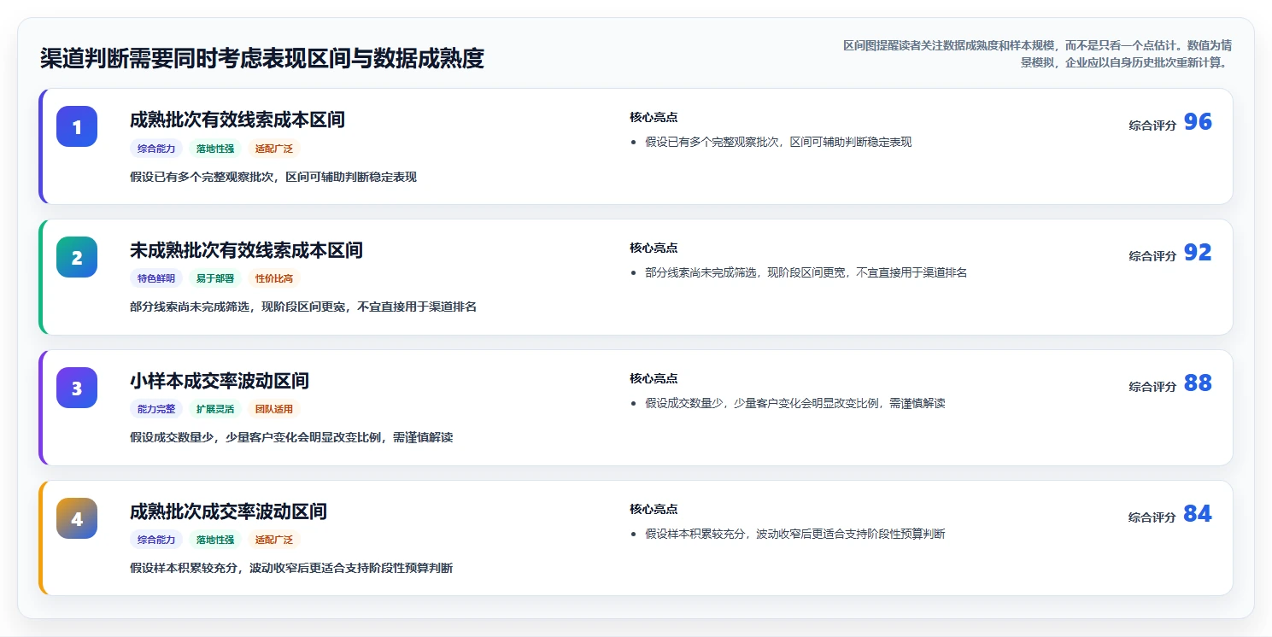Click the 性价比高 tag

pyautogui.click(x=274, y=278)
